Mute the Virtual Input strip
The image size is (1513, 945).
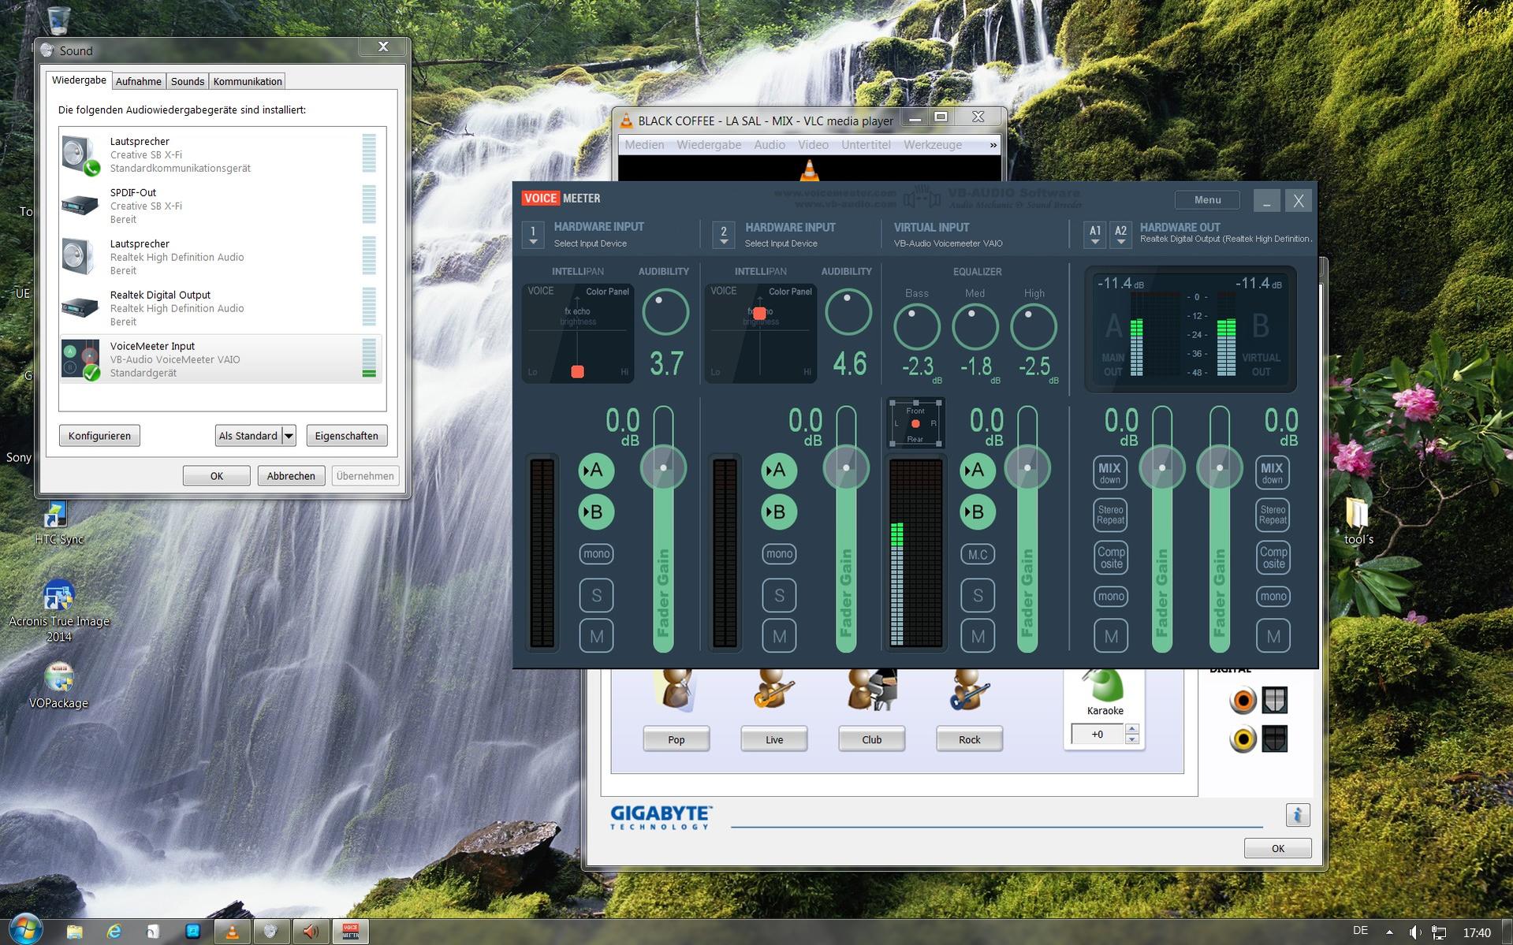(978, 636)
